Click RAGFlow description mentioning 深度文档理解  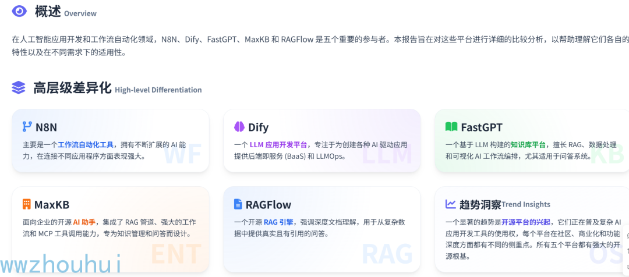pyautogui.click(x=320, y=228)
